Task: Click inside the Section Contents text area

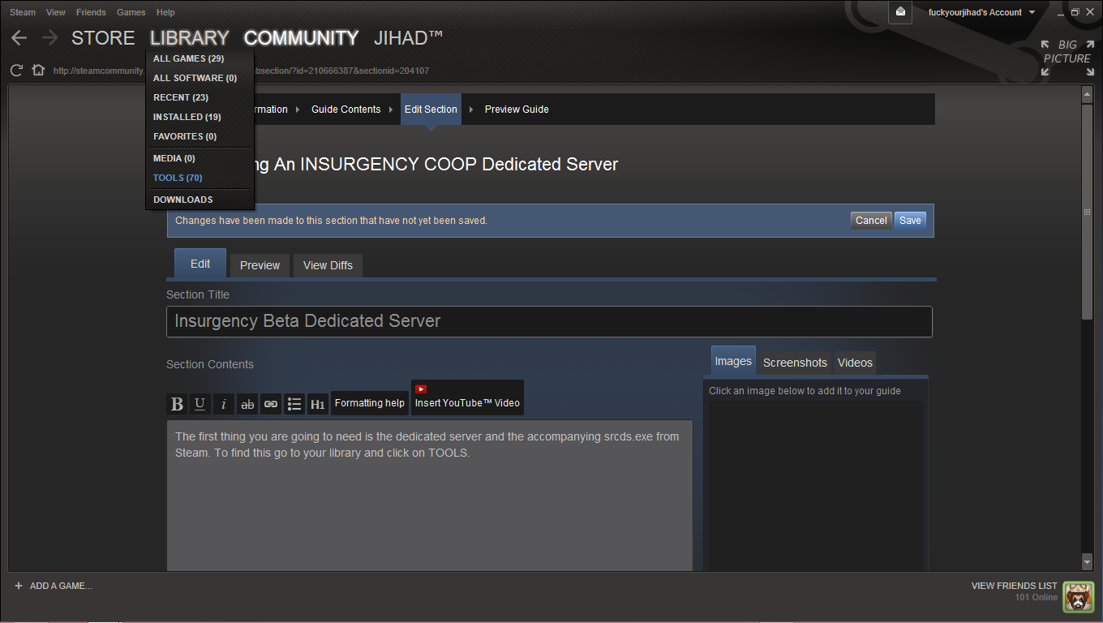Action: coord(430,496)
